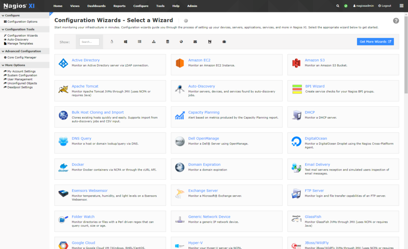Click the page vertical scrollbar
The height and width of the screenshot is (249, 408).
coord(406,55)
